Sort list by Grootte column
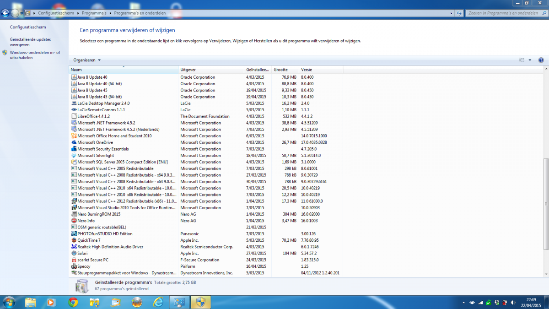549x309 pixels. coord(285,70)
